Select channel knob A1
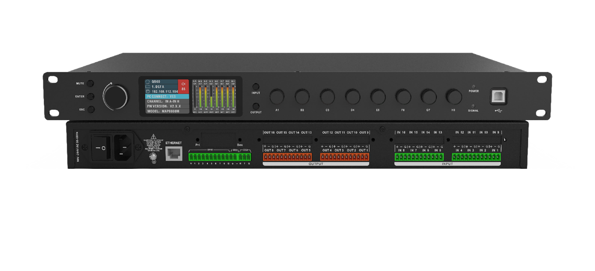Image resolution: width=595 pixels, height=271 pixels. 277,96
